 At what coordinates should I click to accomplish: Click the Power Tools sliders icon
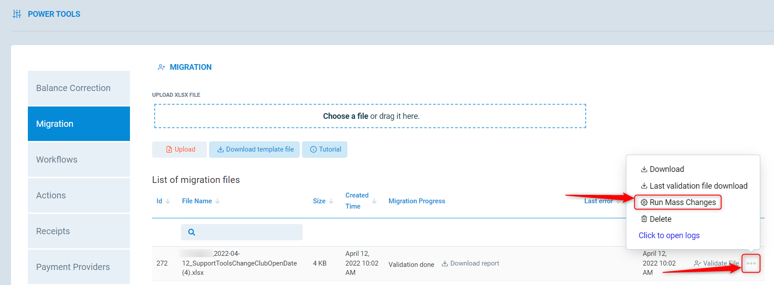[17, 14]
